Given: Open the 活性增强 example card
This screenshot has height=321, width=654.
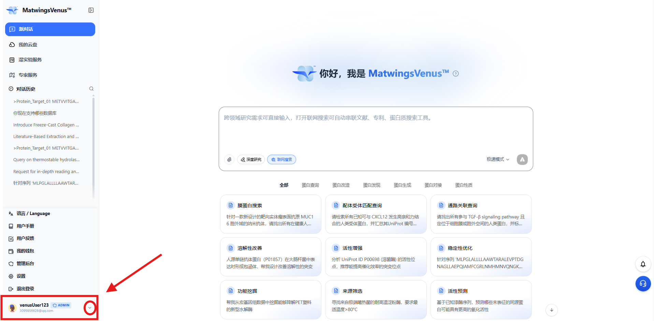Looking at the screenshot, I should 376,257.
